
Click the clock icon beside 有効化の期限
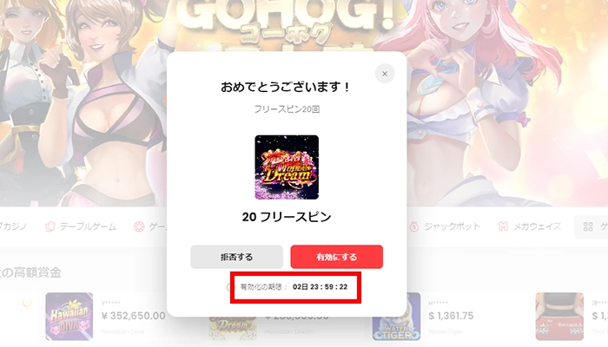(x=232, y=287)
